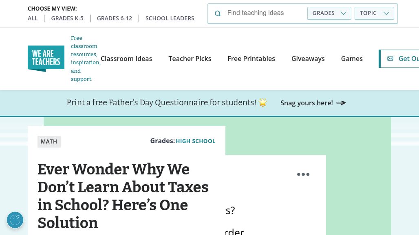Open the Giveaways page

(x=308, y=59)
